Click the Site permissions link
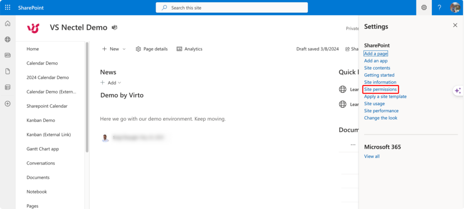The image size is (464, 209). [381, 90]
